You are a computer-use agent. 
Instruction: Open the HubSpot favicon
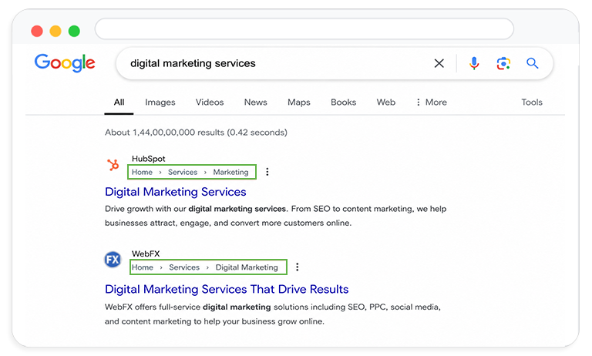tap(113, 165)
